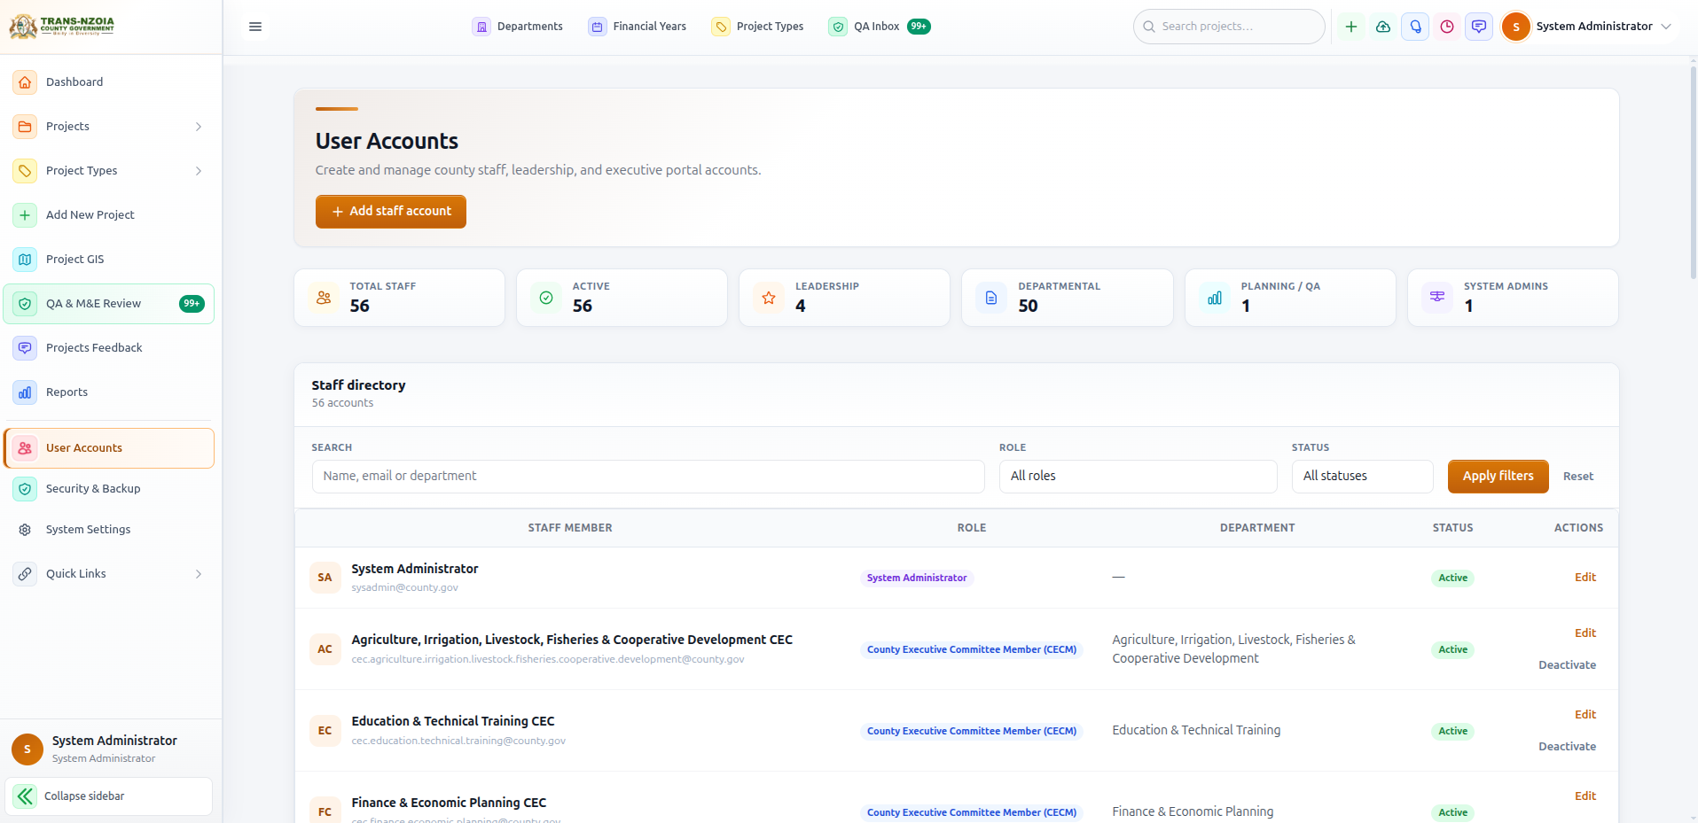Click the Quick Links chain icon
The height and width of the screenshot is (823, 1698).
click(x=25, y=574)
